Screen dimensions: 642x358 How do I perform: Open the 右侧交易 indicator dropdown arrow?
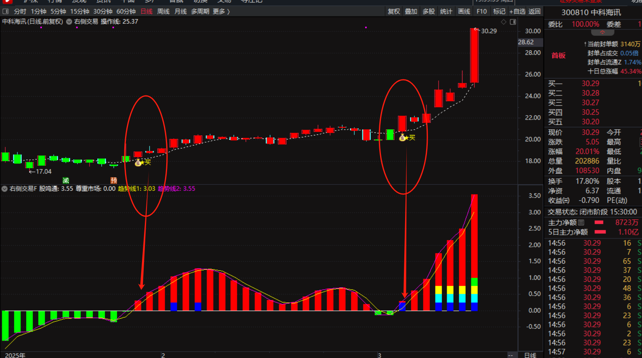click(x=69, y=22)
